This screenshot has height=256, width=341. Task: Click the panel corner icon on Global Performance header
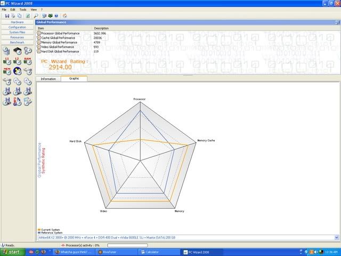tap(337, 22)
